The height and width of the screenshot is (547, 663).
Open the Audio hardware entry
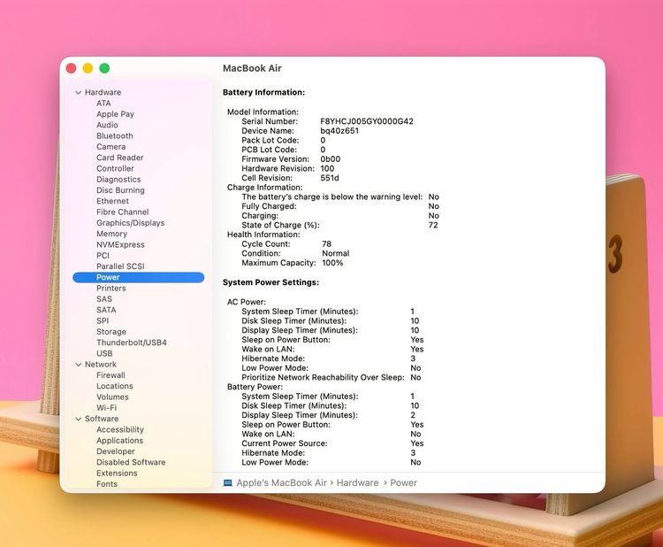pyautogui.click(x=107, y=125)
